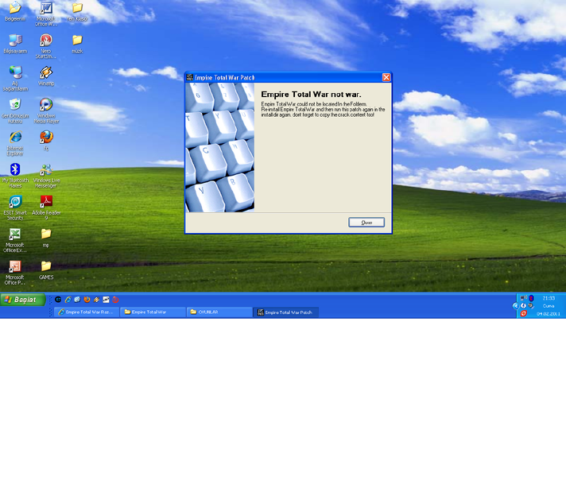
Task: Open Microsoft Office Excel desktop shortcut
Action: (15, 235)
